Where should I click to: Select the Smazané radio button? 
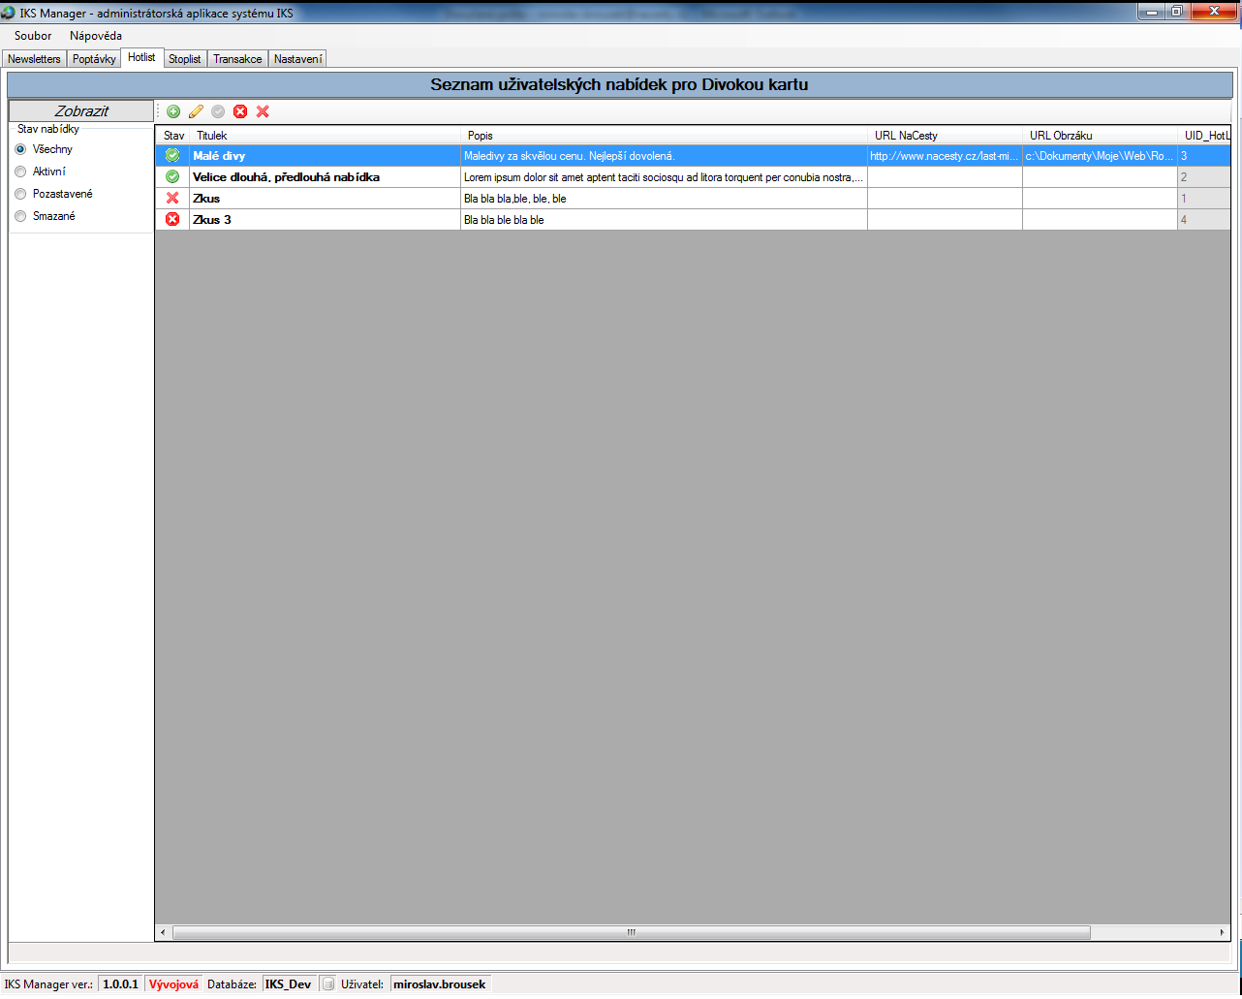click(20, 216)
